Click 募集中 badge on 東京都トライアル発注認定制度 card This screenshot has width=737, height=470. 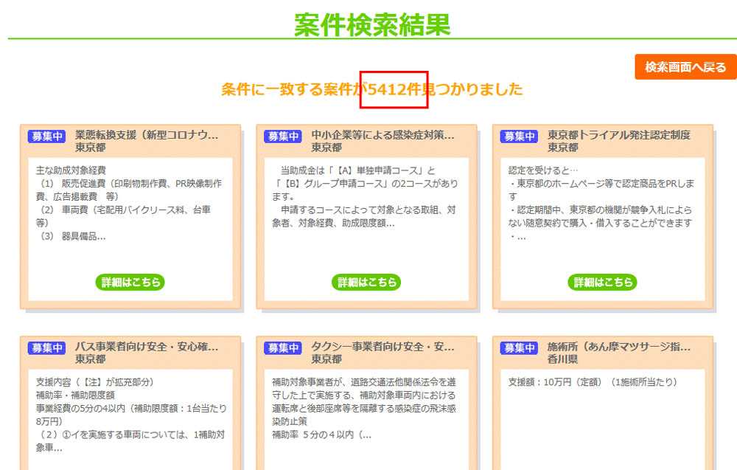point(519,136)
